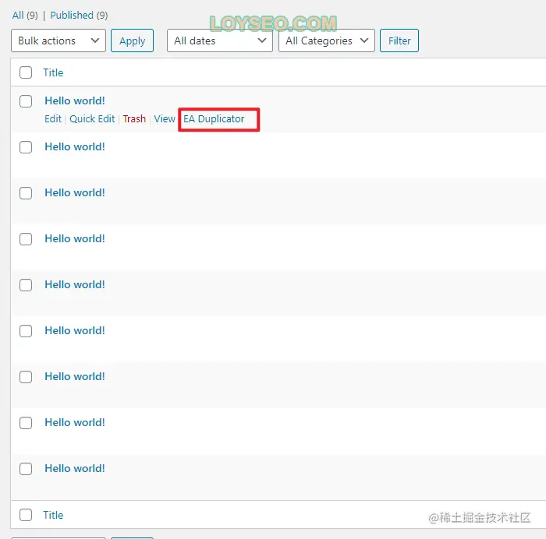
Task: Show all posts via All (9) link
Action: [x=25, y=16]
